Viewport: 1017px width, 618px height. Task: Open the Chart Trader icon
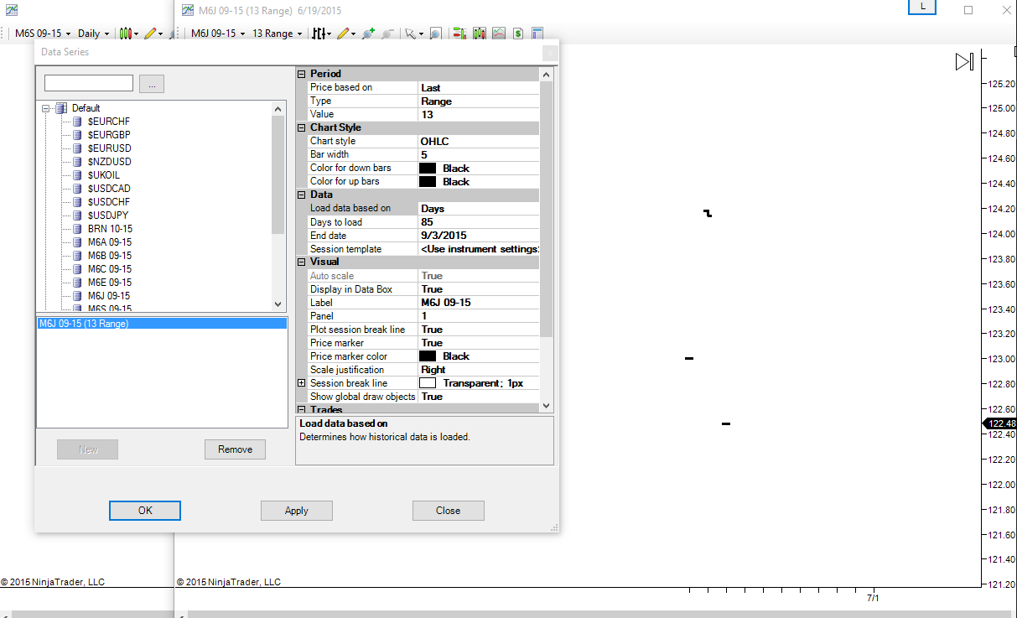[459, 34]
